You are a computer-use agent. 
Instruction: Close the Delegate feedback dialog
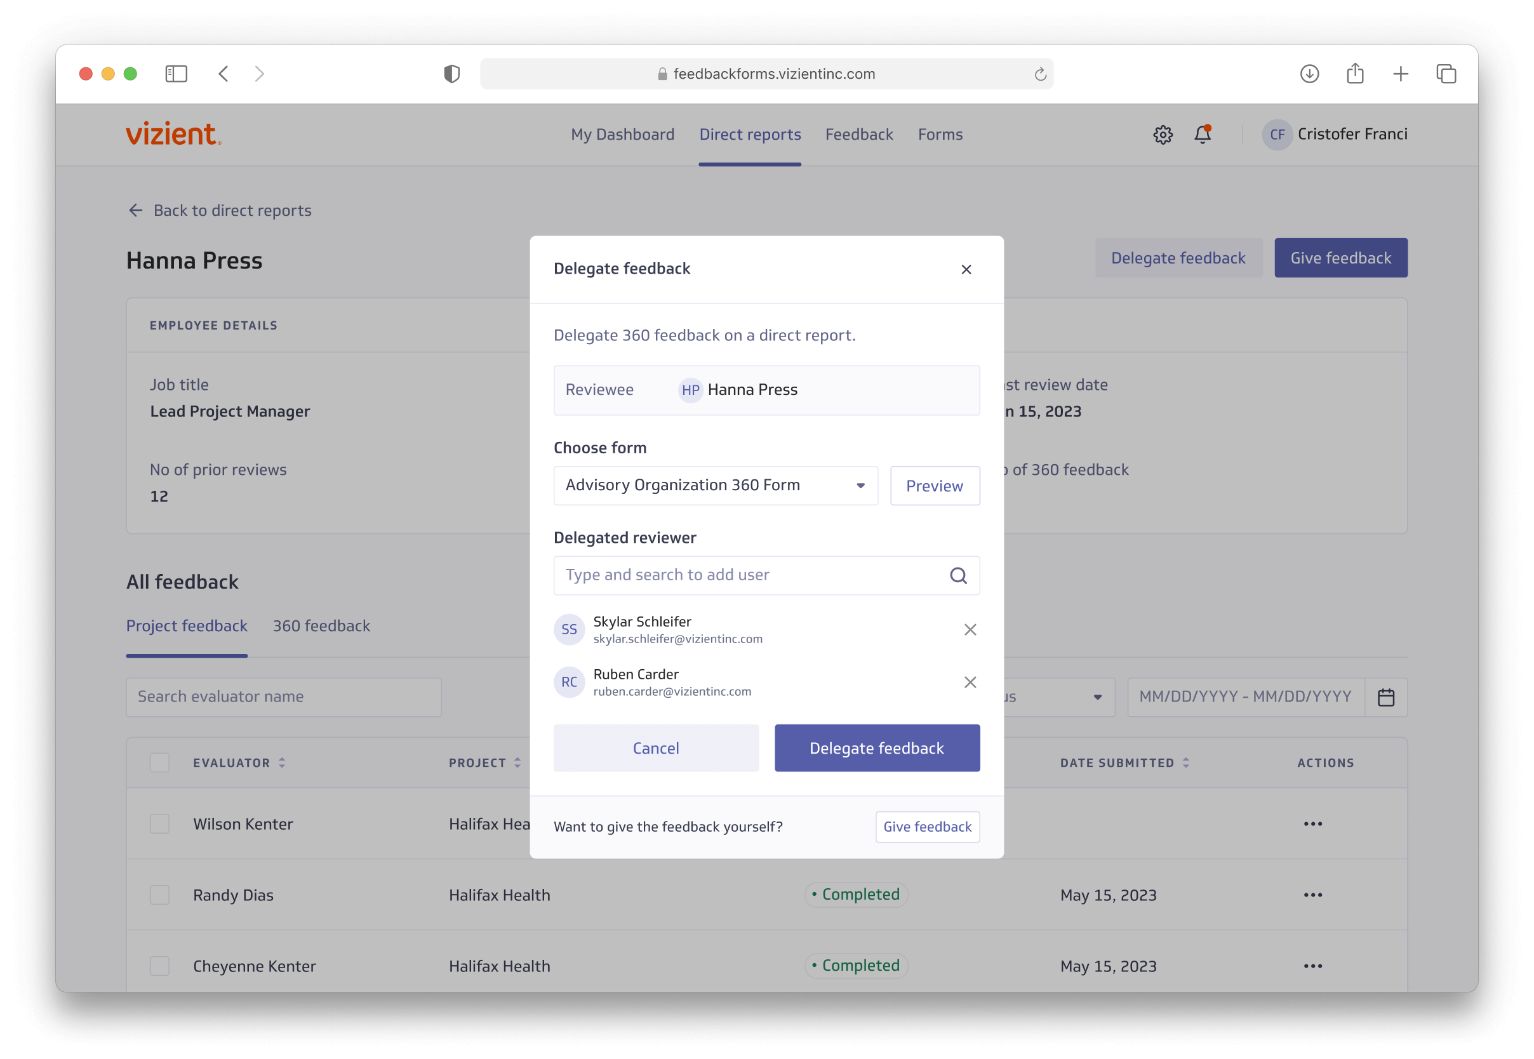966,269
